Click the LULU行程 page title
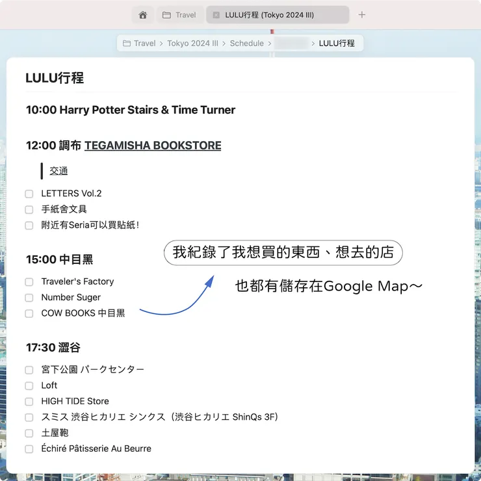 click(55, 78)
